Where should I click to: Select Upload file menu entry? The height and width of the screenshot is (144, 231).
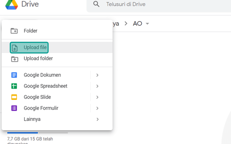click(57, 48)
